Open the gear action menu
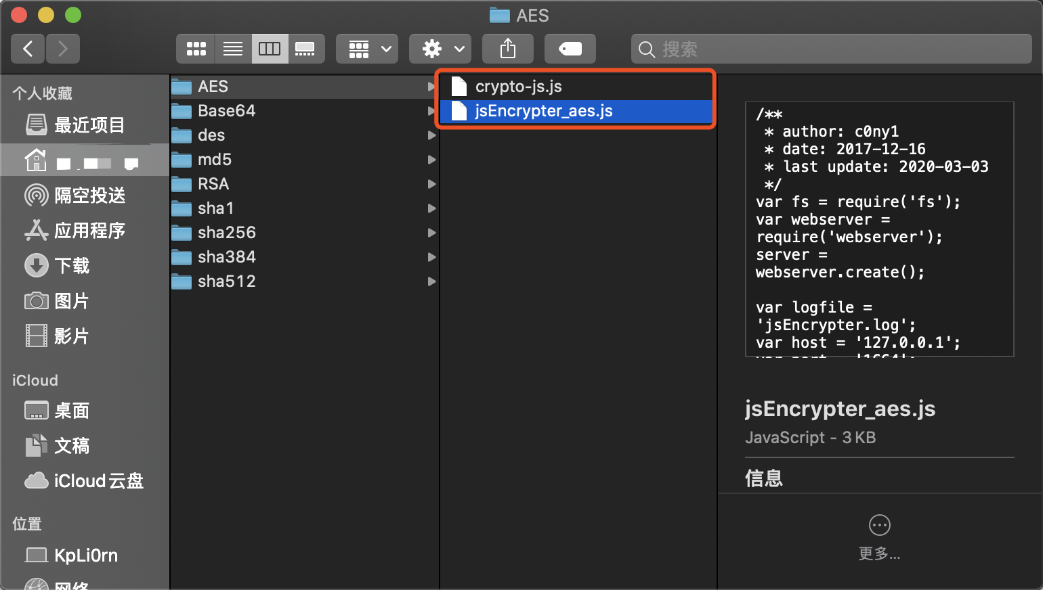Screen dimensions: 1043x590 pos(440,49)
